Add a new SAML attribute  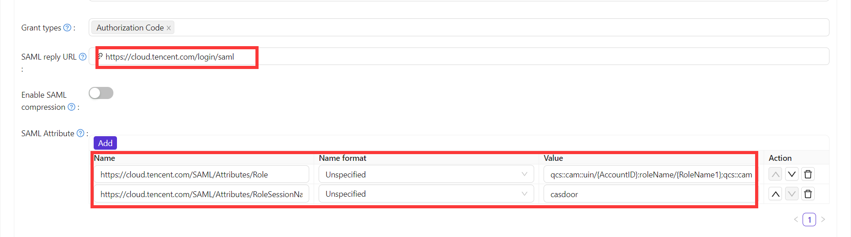click(105, 143)
